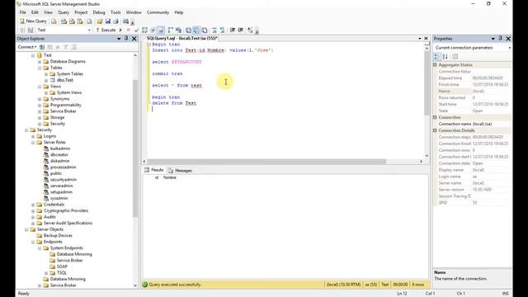
Task: Save the query using the diskette icon
Action: point(108,21)
